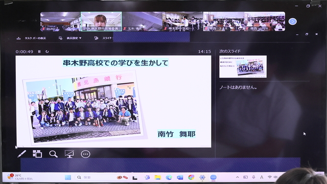Screen dimensions: 327x184
Task: Open the see-all-slides grid view
Action: (x=37, y=154)
